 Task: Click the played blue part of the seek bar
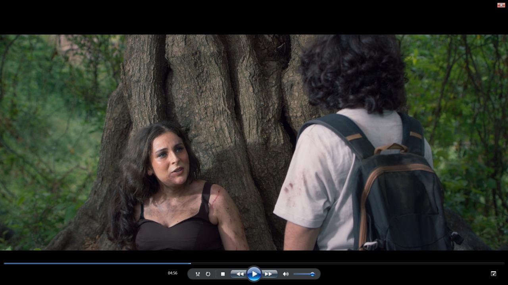tap(95, 263)
